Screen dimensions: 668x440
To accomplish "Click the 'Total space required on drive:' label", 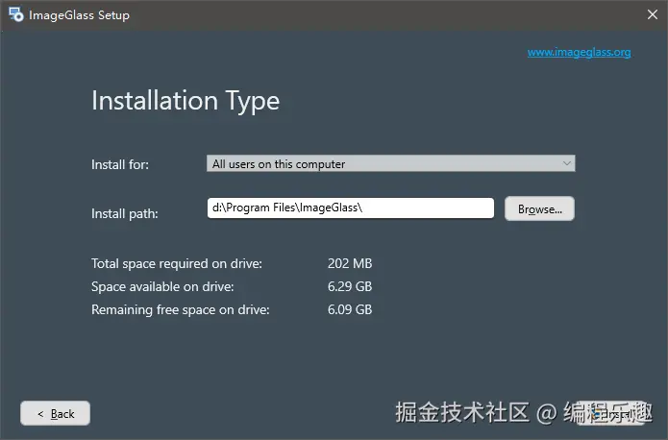I will (177, 264).
